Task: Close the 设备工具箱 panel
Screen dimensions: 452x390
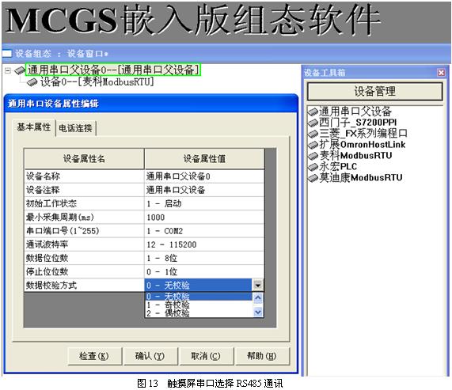Action: [441, 73]
